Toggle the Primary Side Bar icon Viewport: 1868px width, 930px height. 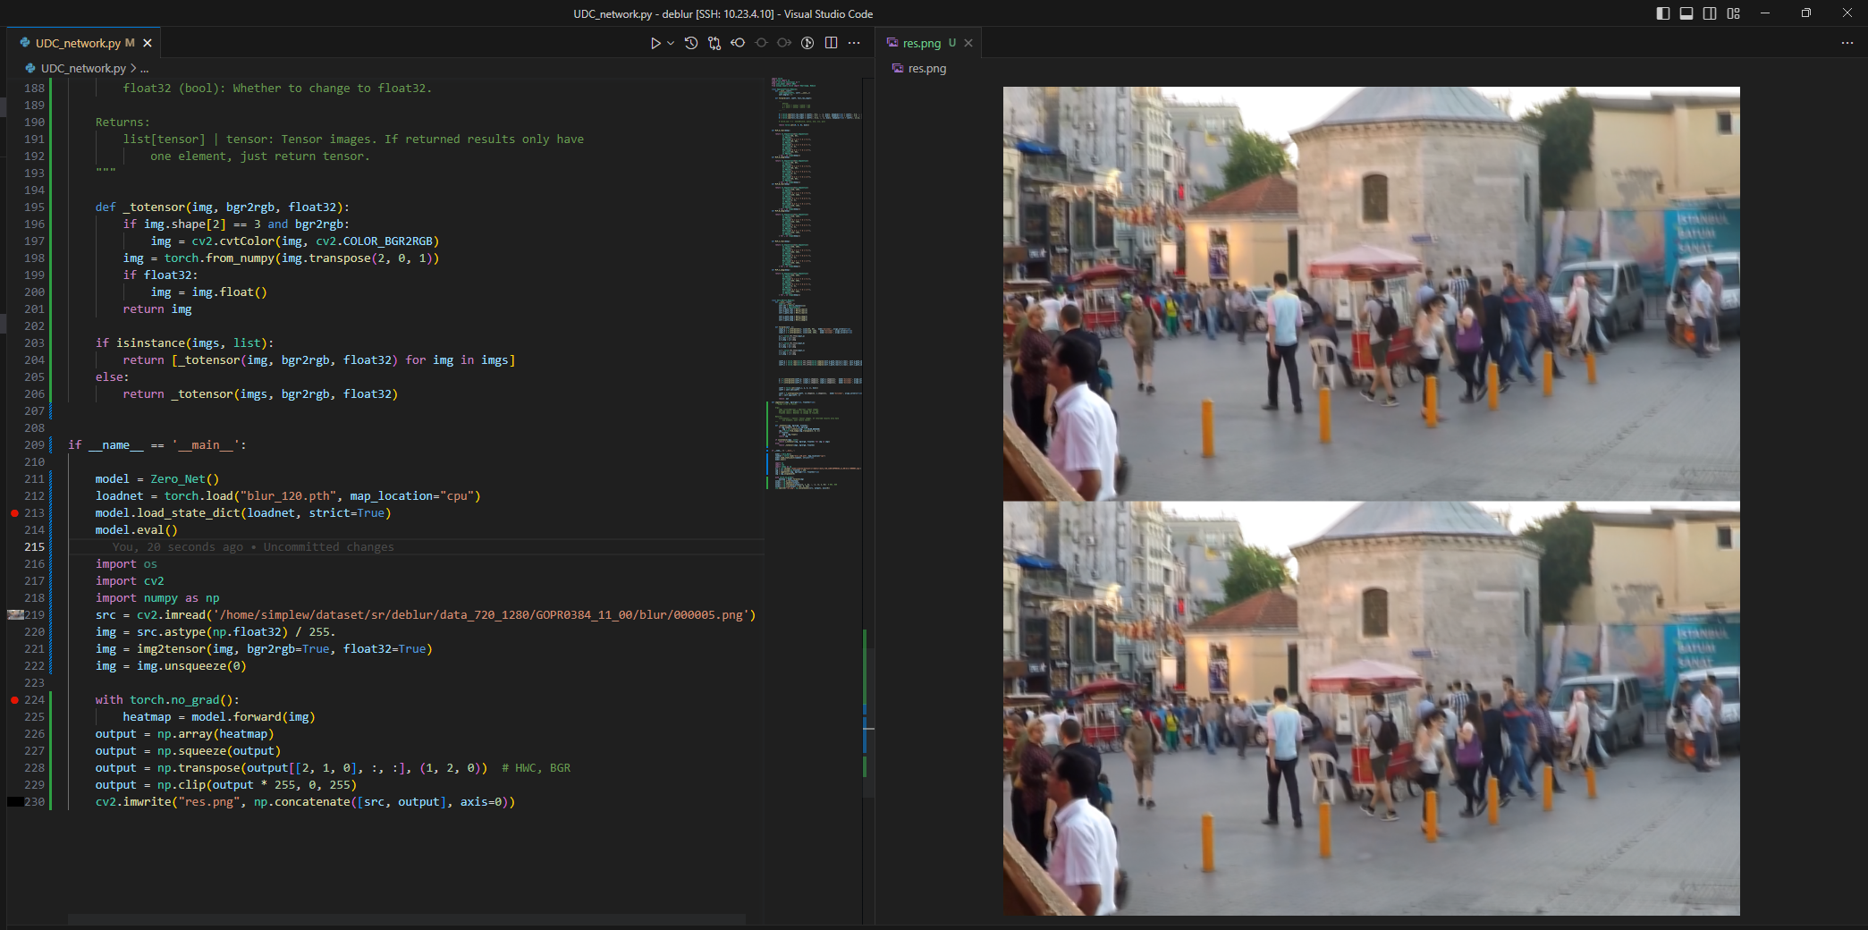(1663, 13)
